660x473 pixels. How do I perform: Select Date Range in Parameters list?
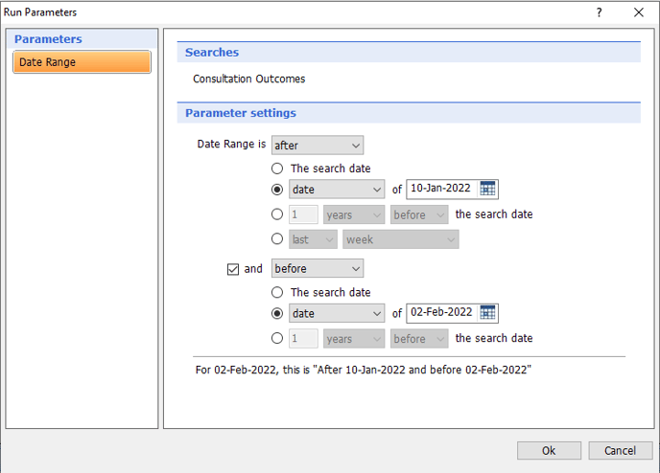[x=82, y=62]
